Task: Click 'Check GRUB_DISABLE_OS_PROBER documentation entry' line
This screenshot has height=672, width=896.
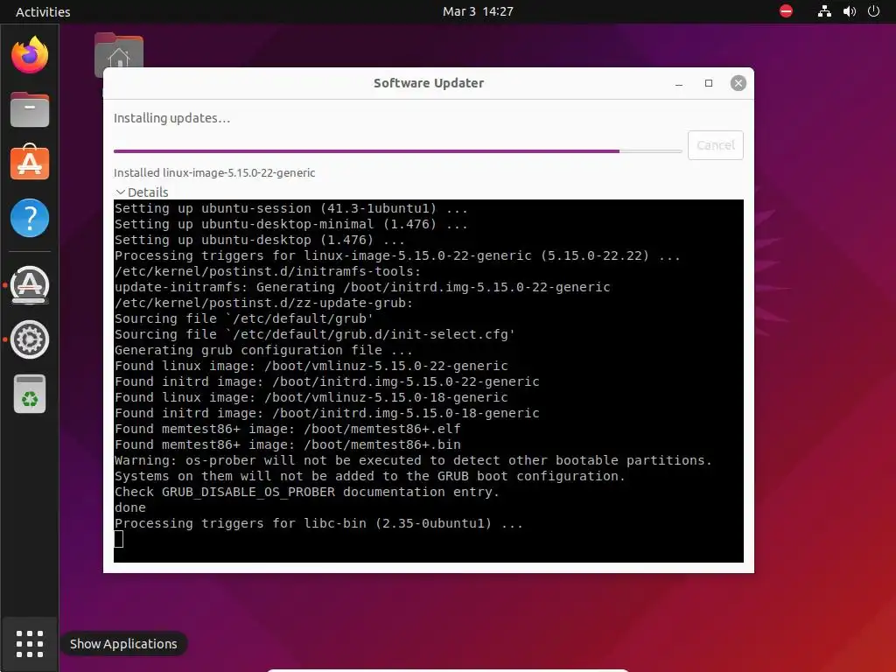Action: pos(307,492)
